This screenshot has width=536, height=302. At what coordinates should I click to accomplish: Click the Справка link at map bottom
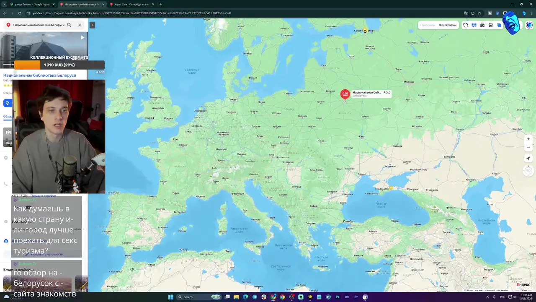[x=479, y=290]
